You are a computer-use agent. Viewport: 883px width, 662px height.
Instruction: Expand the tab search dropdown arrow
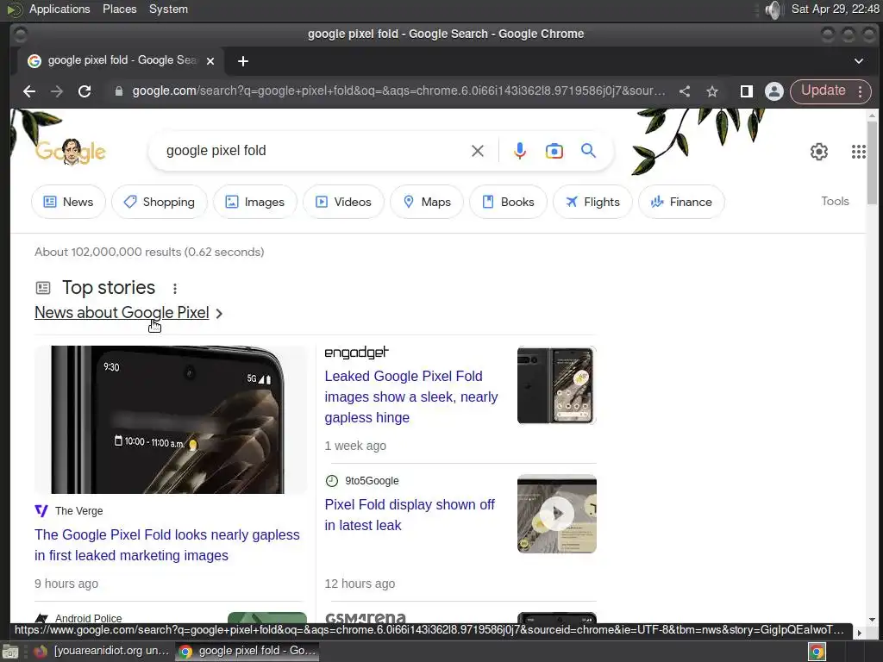tap(859, 61)
